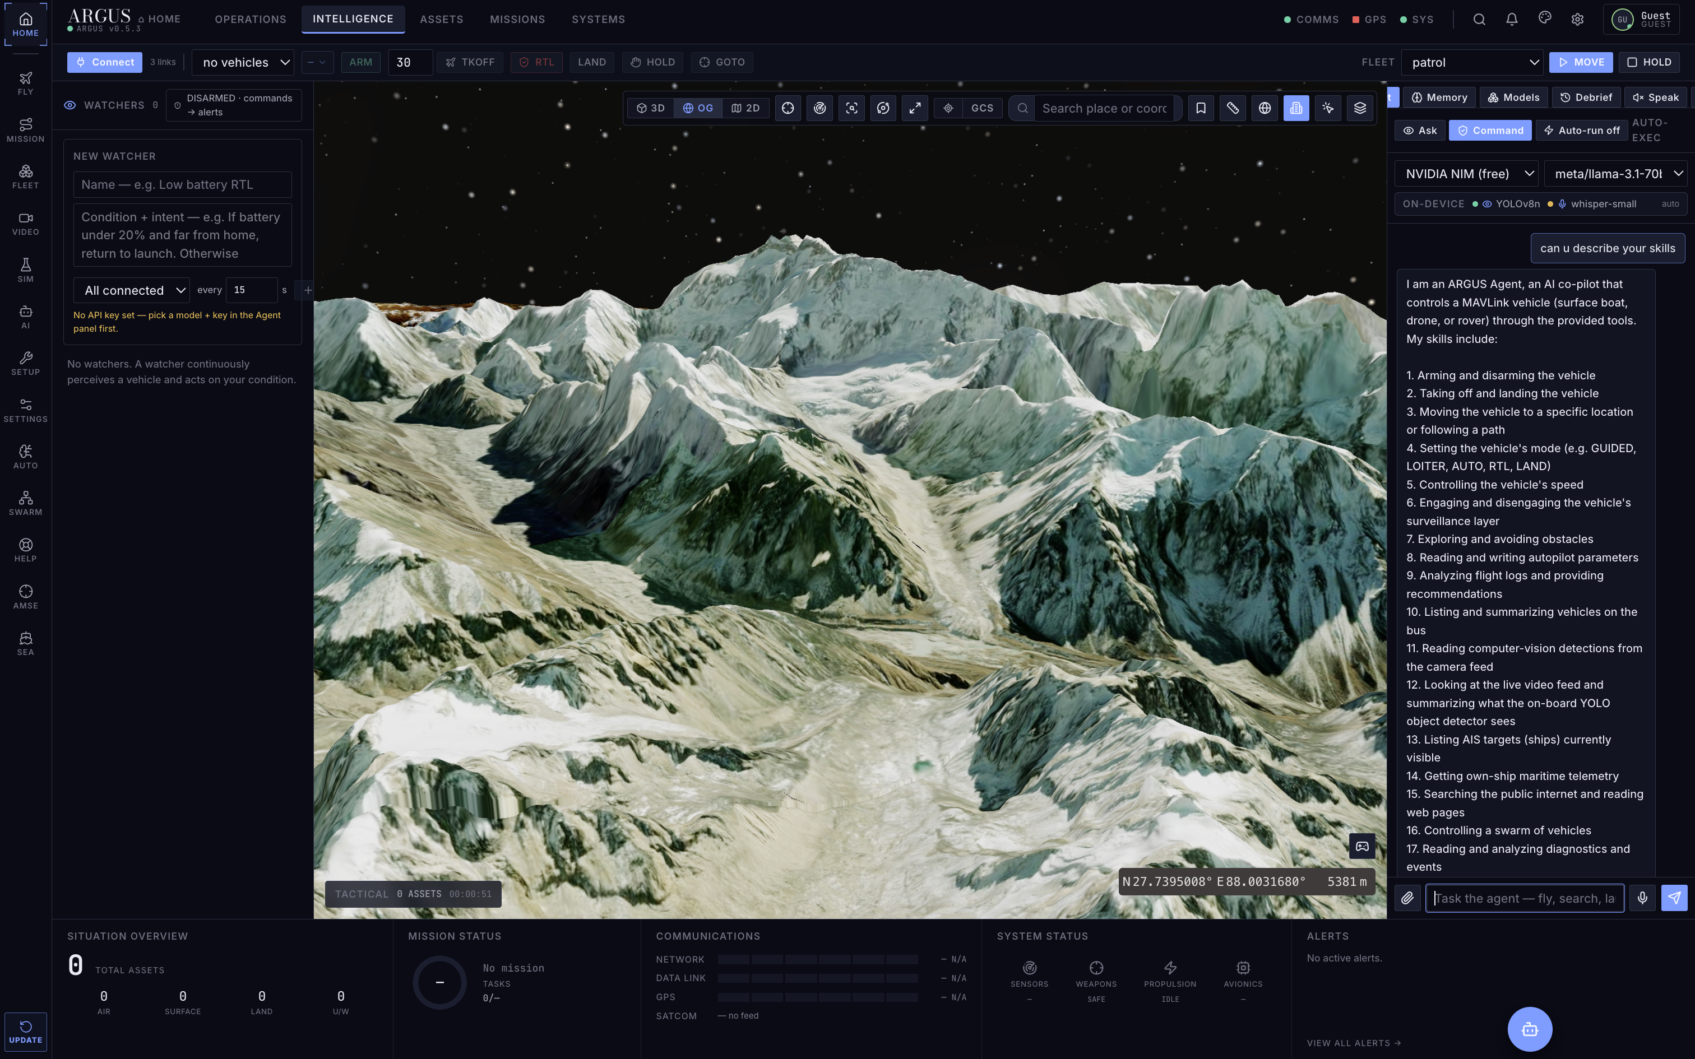Open notifications bell icon
The image size is (1695, 1059).
1512,20
